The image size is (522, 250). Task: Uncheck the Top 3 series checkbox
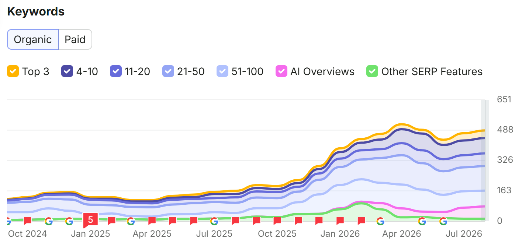[13, 71]
